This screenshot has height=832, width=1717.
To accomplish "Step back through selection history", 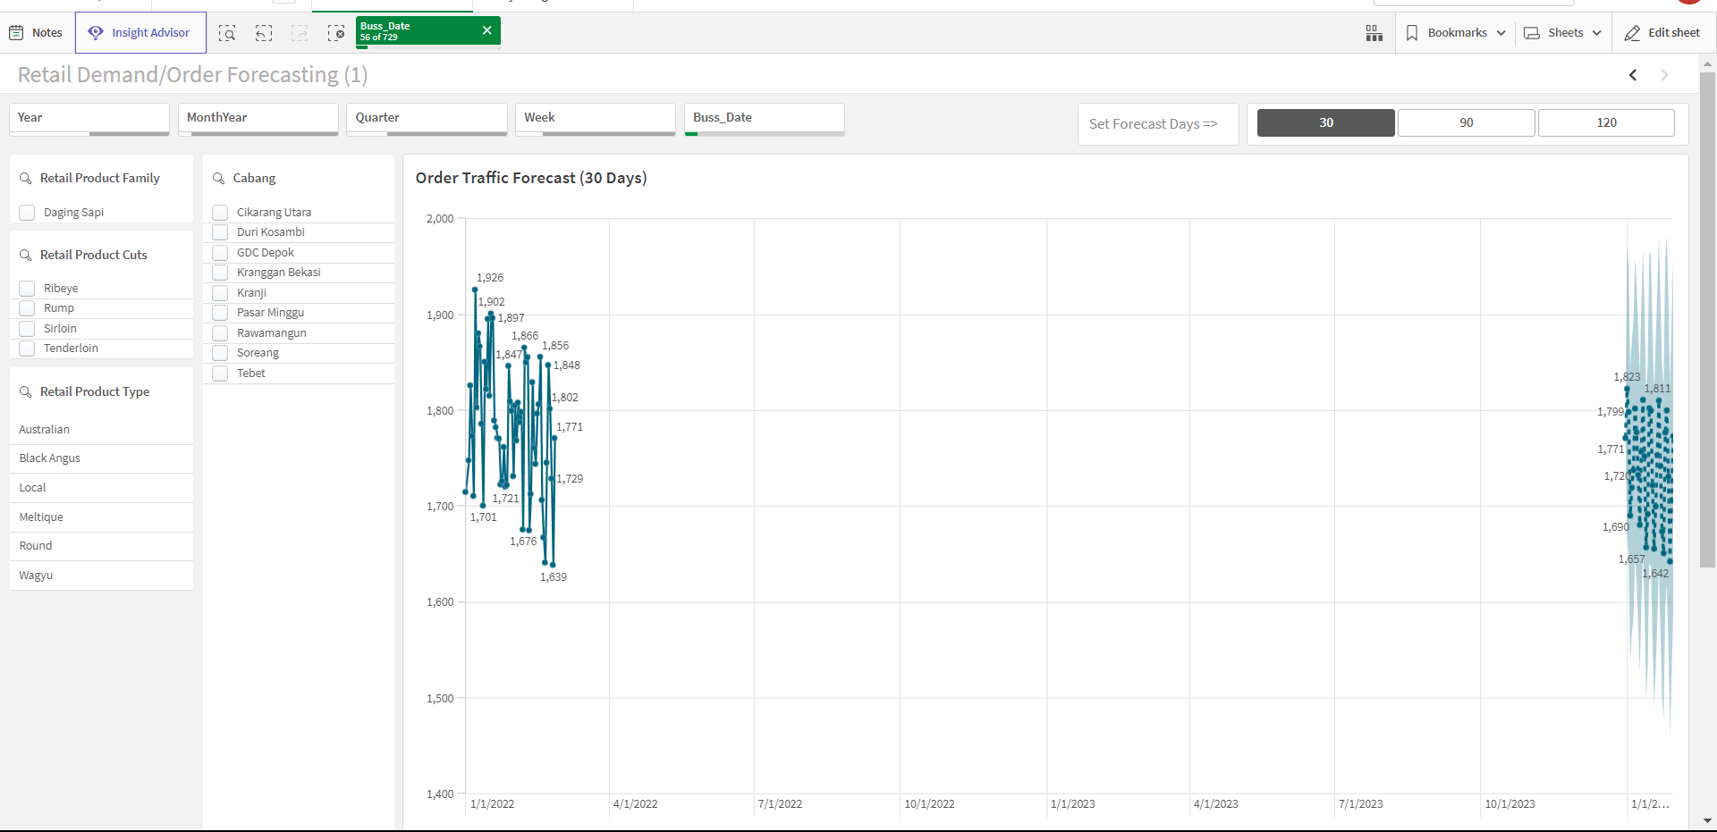I will [x=263, y=32].
